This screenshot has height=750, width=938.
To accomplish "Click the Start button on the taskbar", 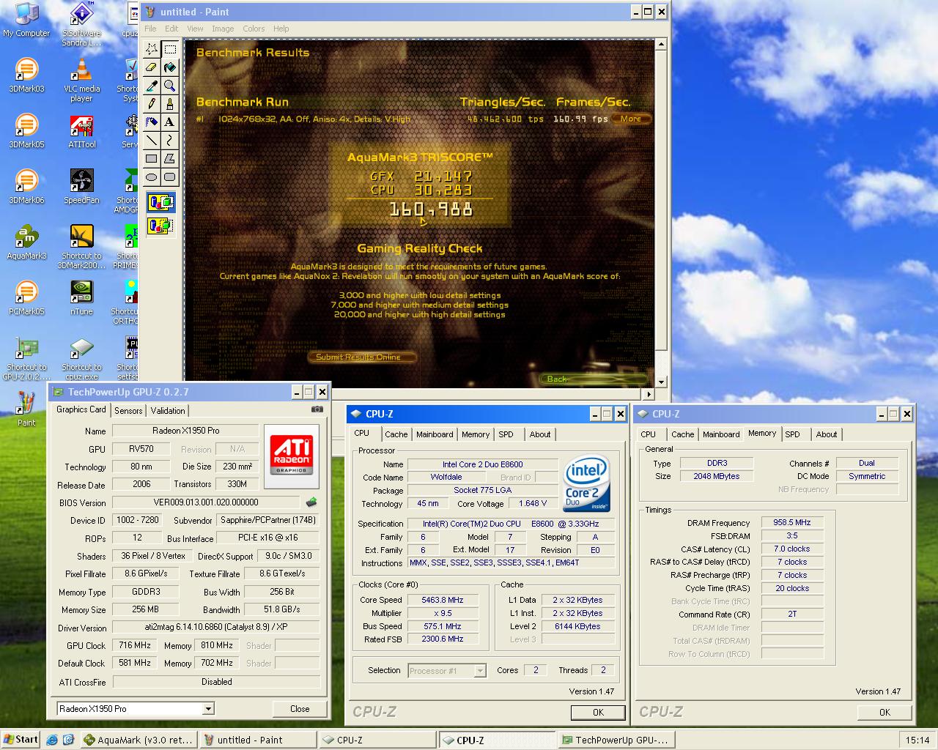I will coord(21,740).
